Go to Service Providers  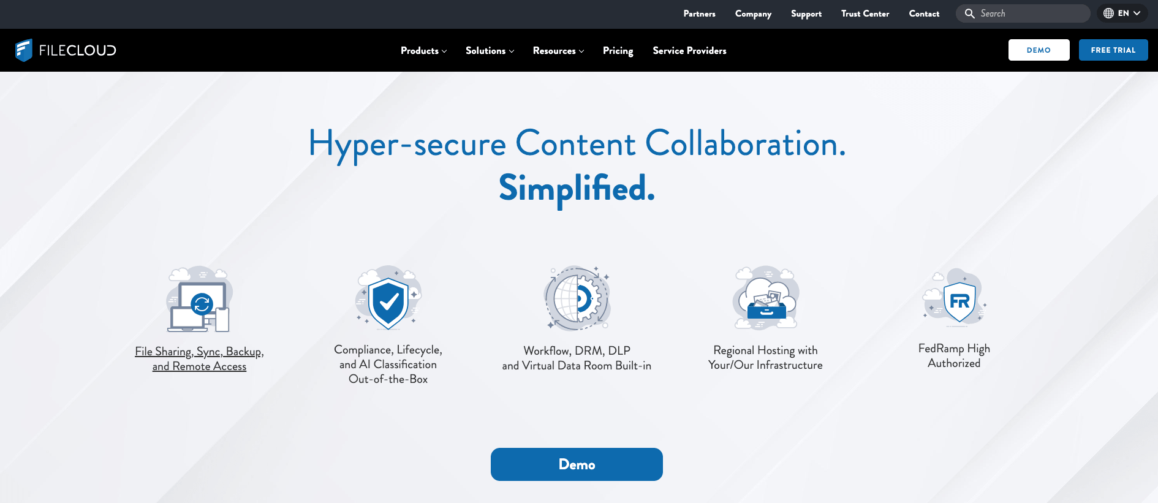point(690,51)
